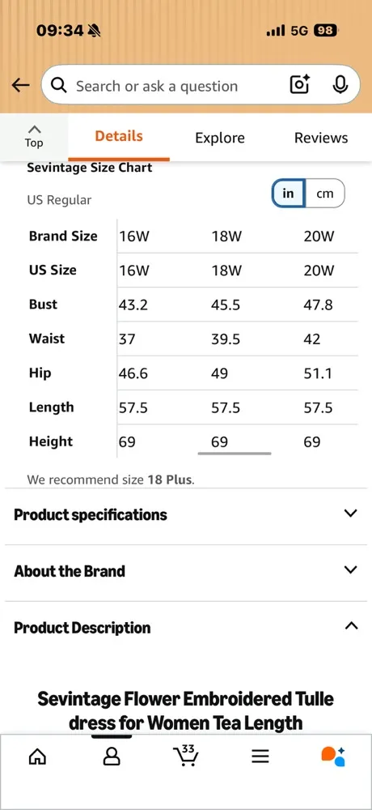This screenshot has height=810, width=372.
Task: Open the hamburger menu icon
Action: click(260, 757)
